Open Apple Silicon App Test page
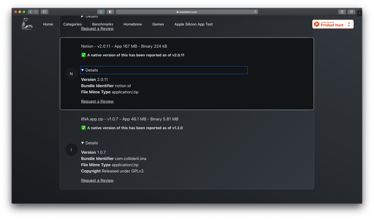 click(194, 24)
